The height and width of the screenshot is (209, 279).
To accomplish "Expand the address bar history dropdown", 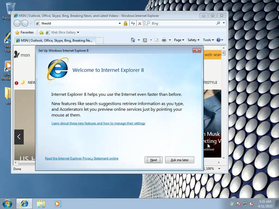I will [120, 23].
